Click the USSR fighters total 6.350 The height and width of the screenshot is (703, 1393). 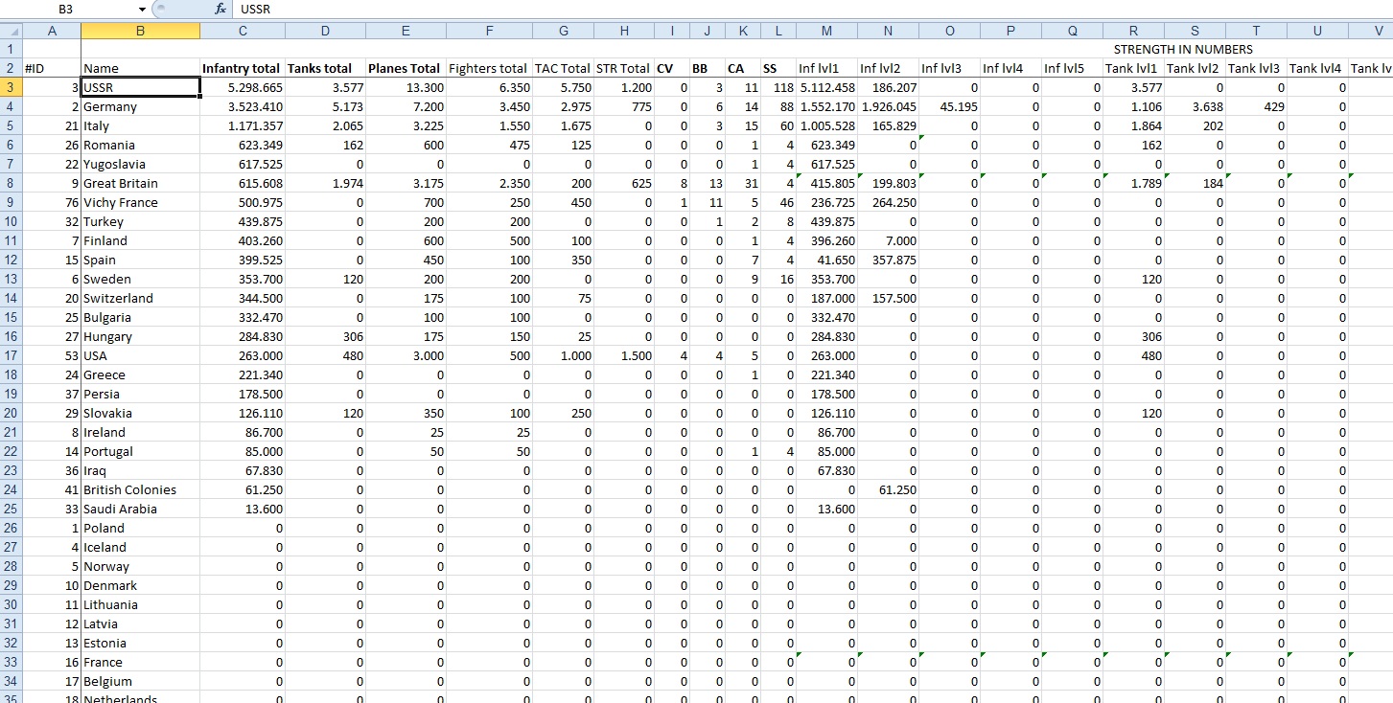click(x=490, y=87)
